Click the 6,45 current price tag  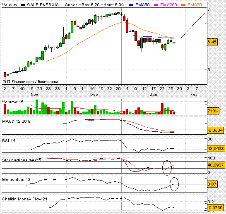pos(212,42)
